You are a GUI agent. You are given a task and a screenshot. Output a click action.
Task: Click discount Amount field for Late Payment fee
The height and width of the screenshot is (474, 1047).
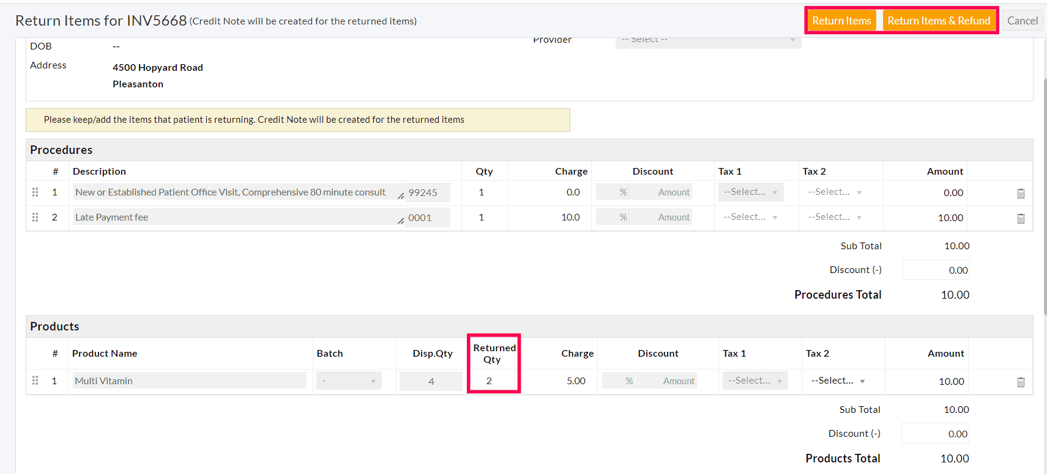[661, 217]
